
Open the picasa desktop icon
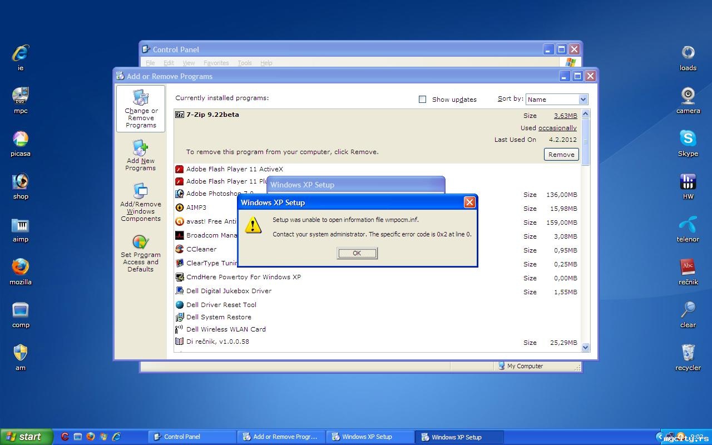point(21,139)
